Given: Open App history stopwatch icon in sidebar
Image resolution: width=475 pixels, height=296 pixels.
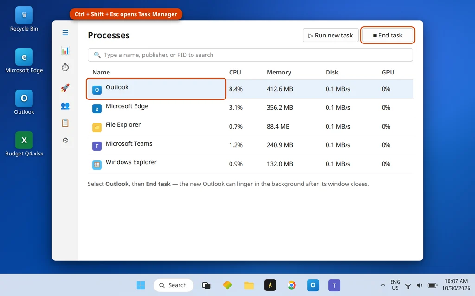Looking at the screenshot, I should tap(65, 67).
